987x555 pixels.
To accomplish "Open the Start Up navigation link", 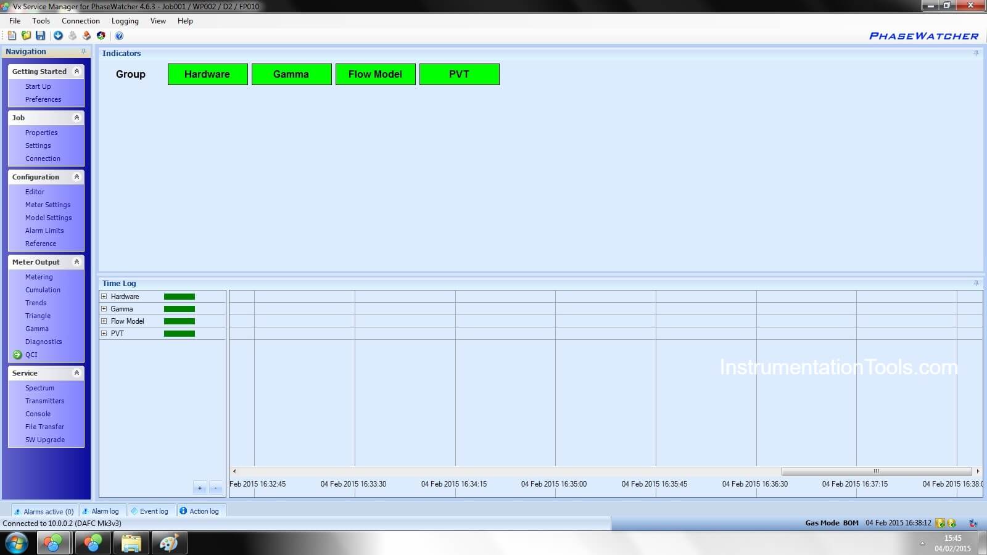I will click(38, 87).
